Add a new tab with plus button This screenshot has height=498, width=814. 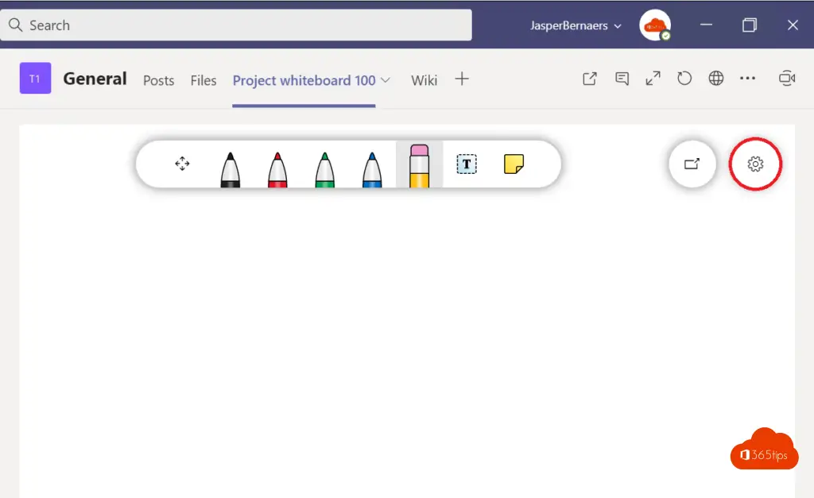pos(462,79)
